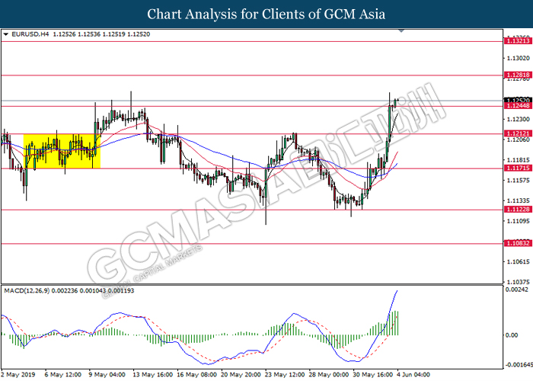Click the MACD zero level 0.00
This screenshot has width=533, height=381.
pyautogui.click(x=512, y=335)
